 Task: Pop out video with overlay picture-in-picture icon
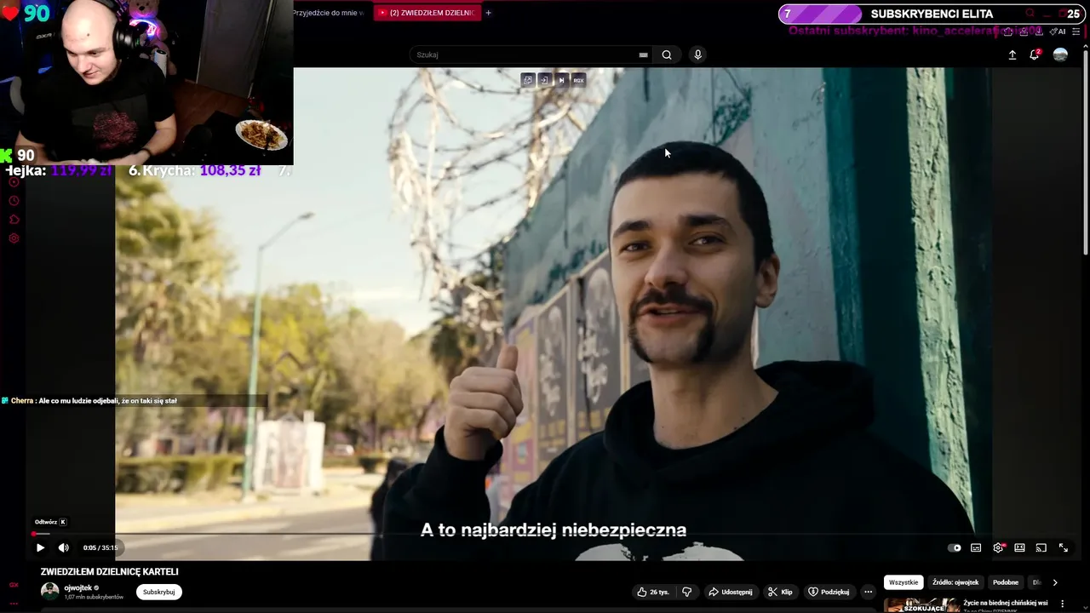click(x=527, y=80)
